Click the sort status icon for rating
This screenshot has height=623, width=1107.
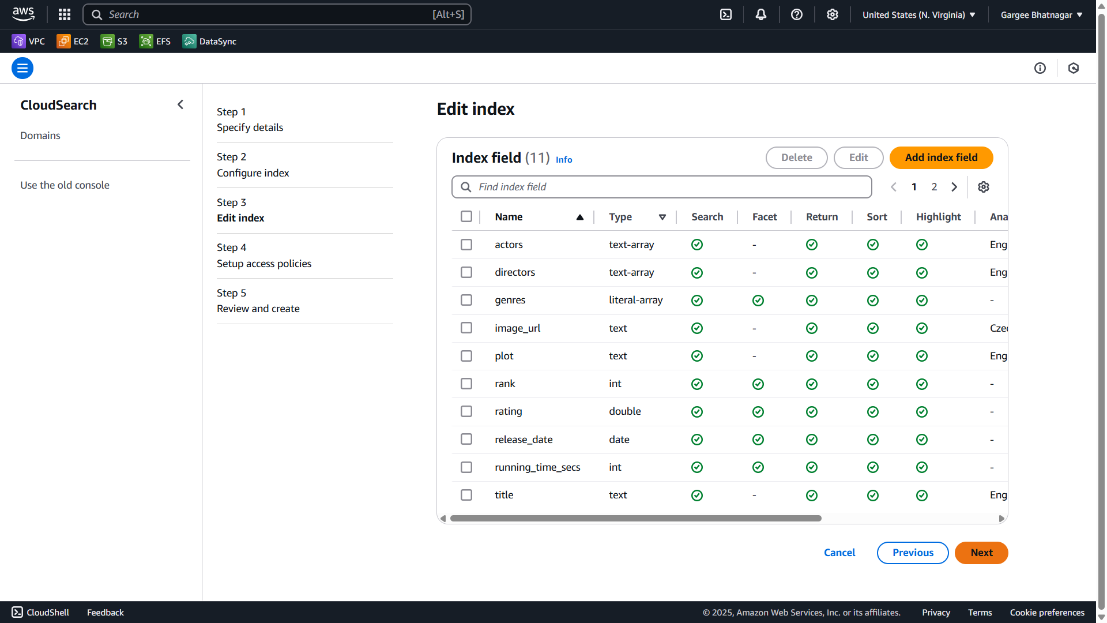pos(873,412)
